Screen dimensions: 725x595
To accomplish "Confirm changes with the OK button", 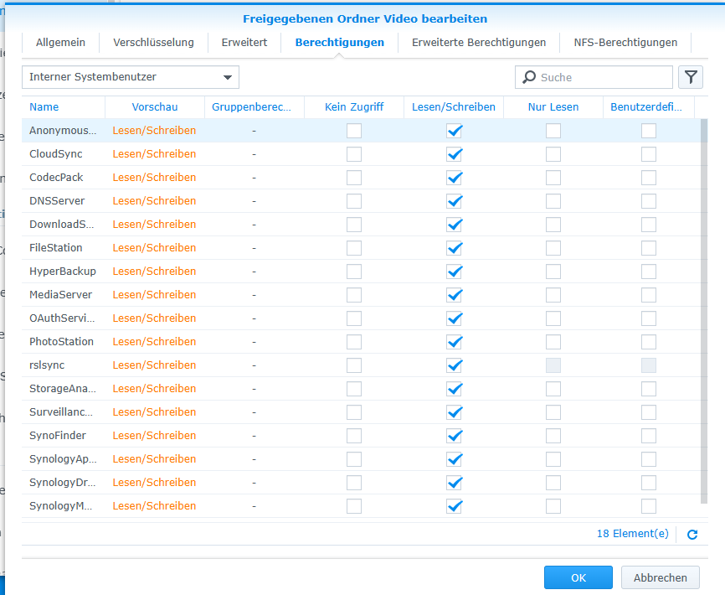I will (x=578, y=577).
